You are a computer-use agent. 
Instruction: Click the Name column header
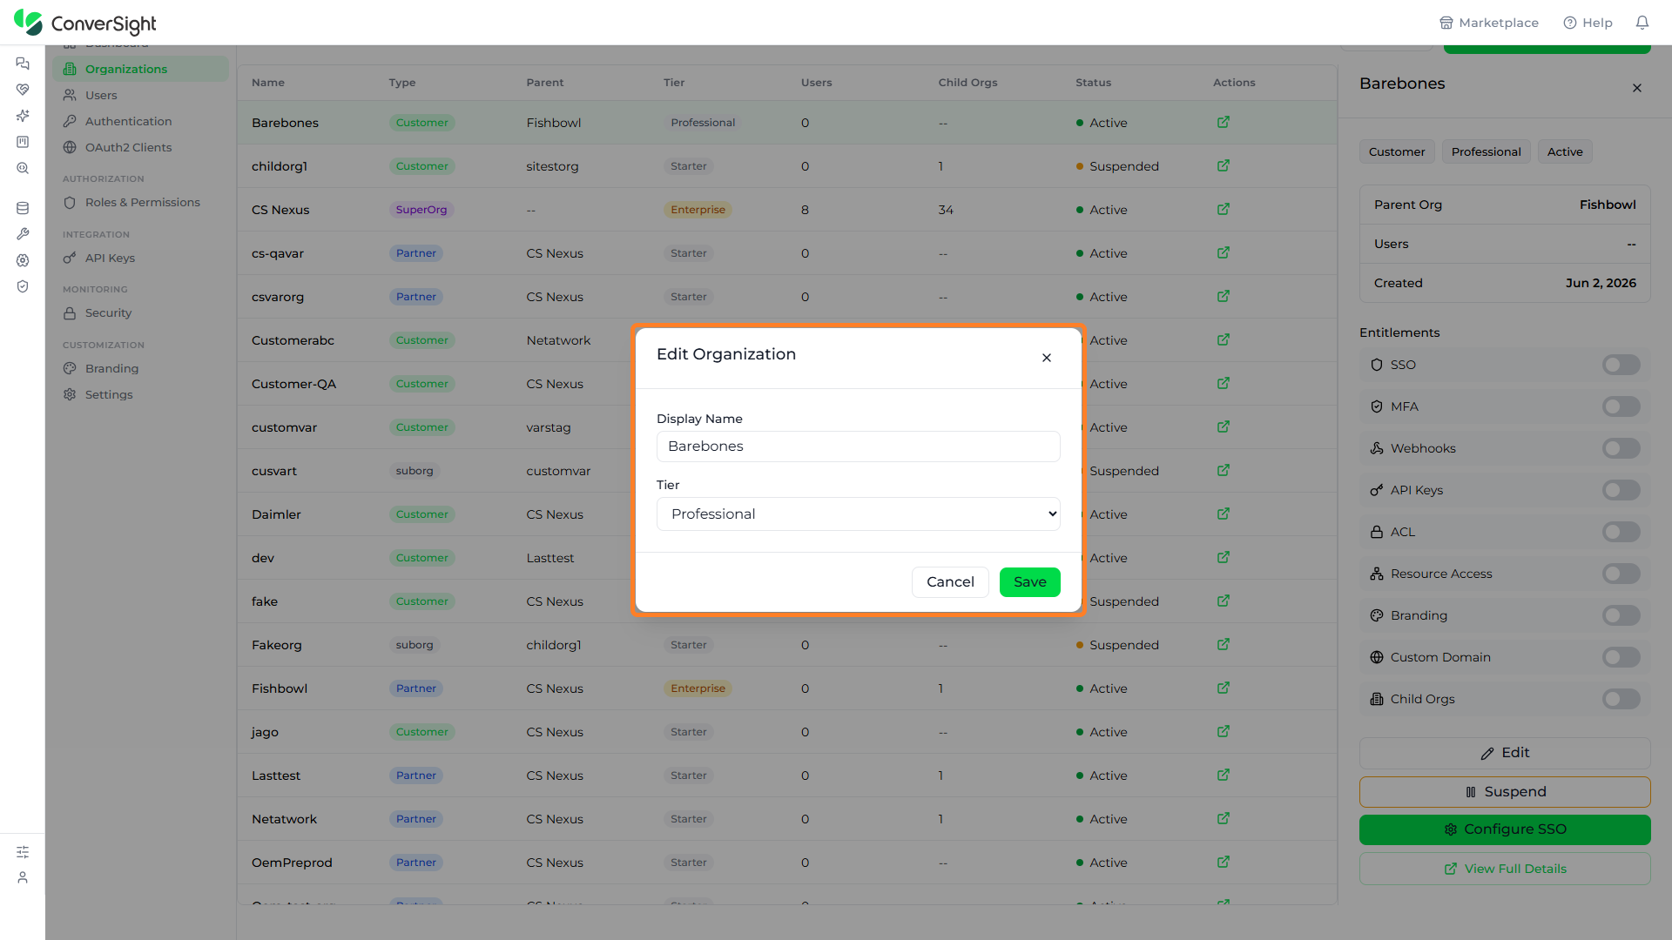click(x=268, y=83)
